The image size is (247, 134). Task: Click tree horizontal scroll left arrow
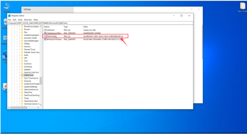click(9, 108)
